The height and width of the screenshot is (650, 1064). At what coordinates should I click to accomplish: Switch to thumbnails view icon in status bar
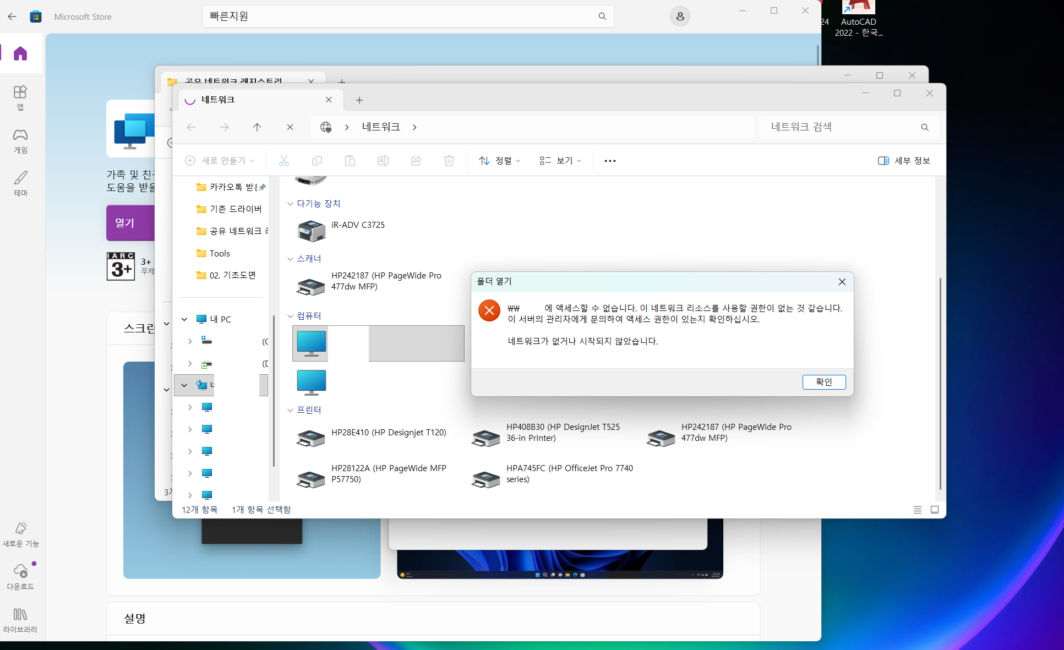click(935, 510)
